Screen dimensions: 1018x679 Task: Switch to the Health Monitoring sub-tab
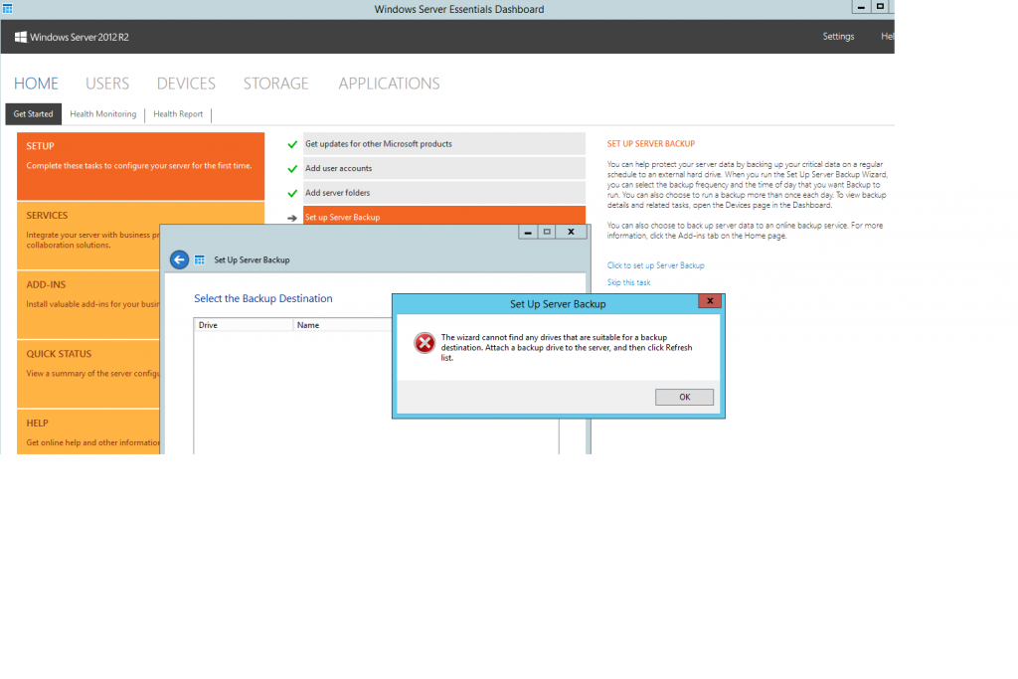pyautogui.click(x=103, y=114)
